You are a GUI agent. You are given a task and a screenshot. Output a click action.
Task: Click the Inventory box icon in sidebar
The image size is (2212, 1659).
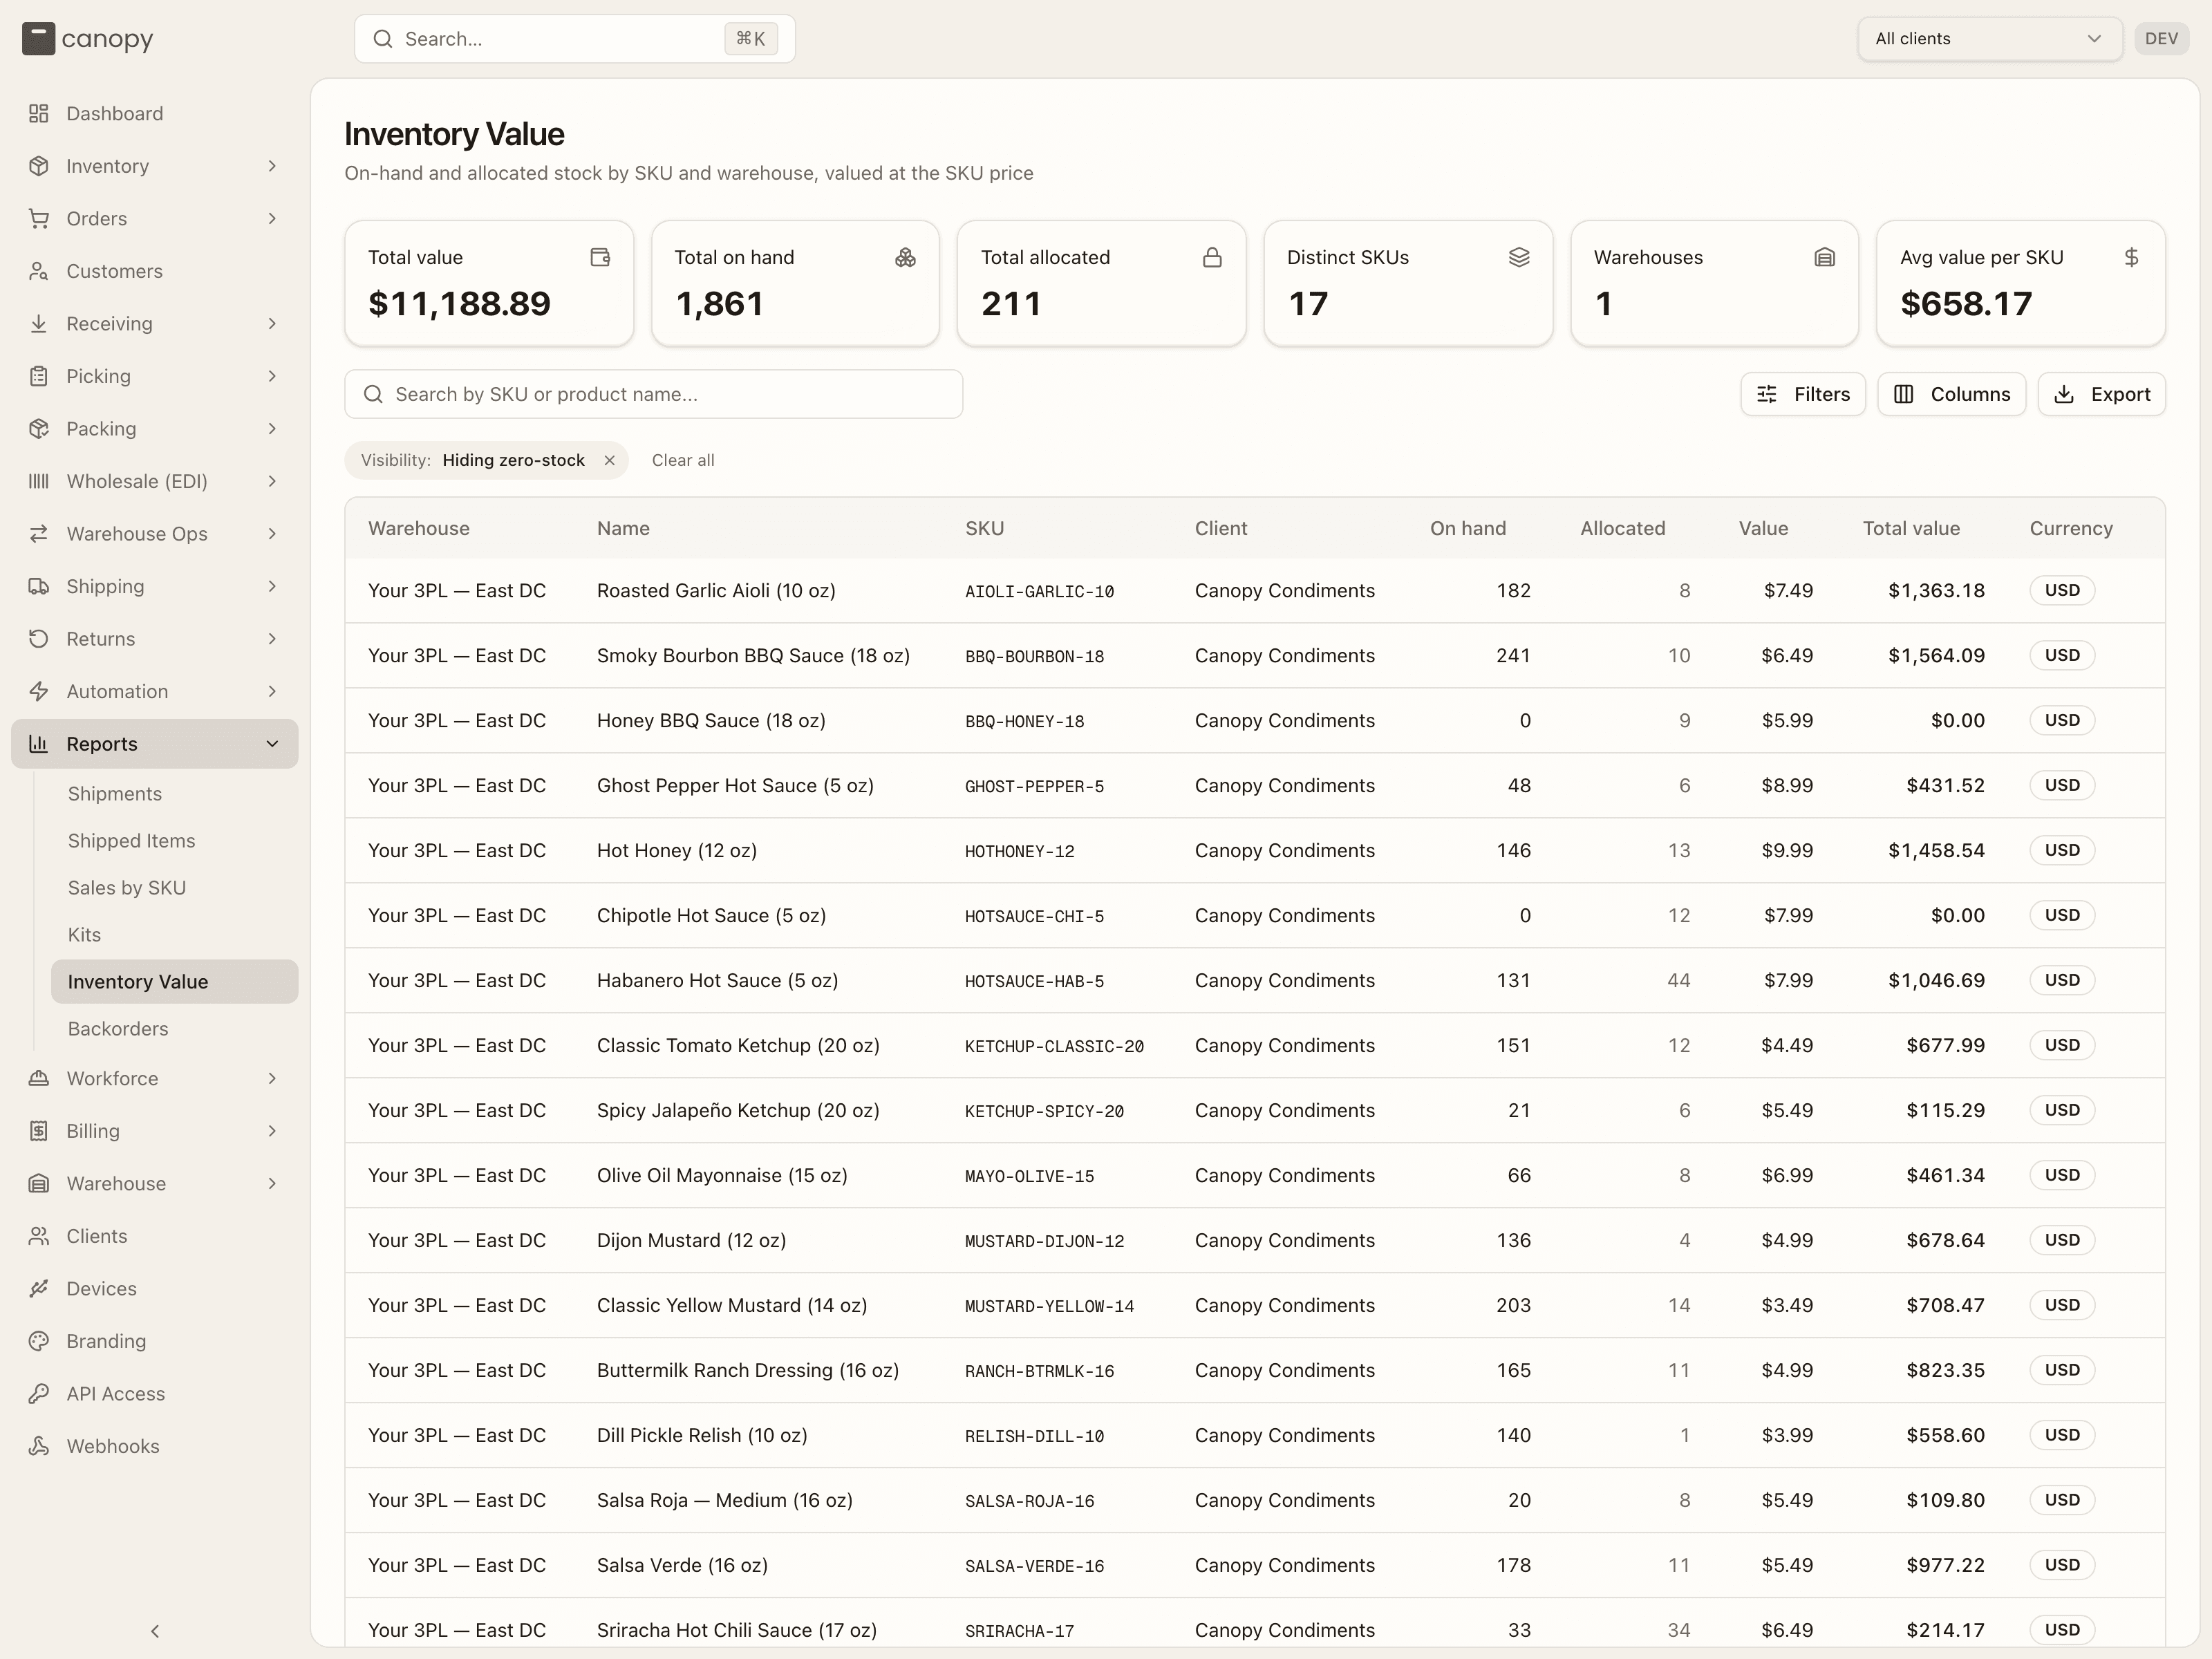[x=38, y=166]
